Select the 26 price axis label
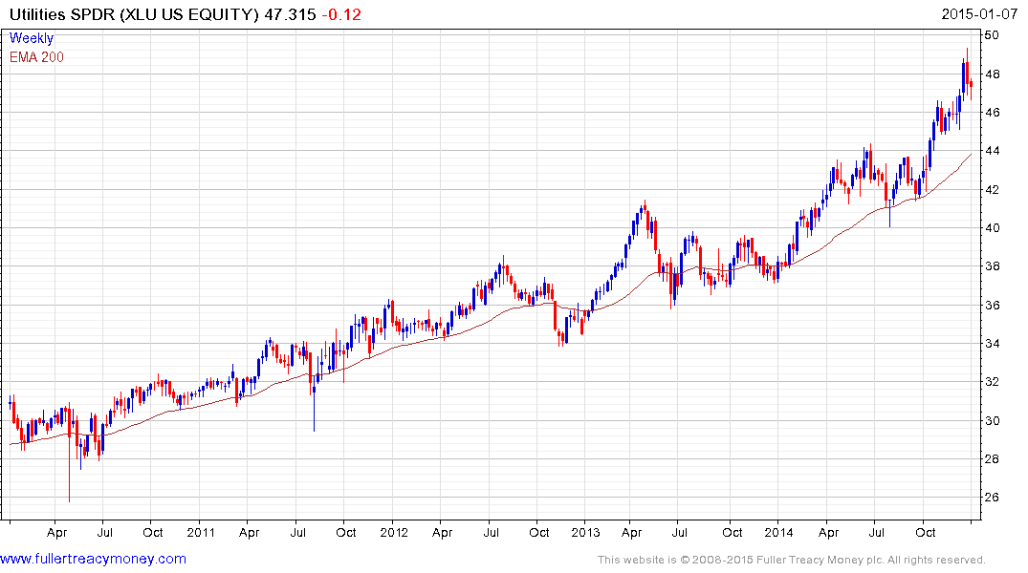 point(992,497)
